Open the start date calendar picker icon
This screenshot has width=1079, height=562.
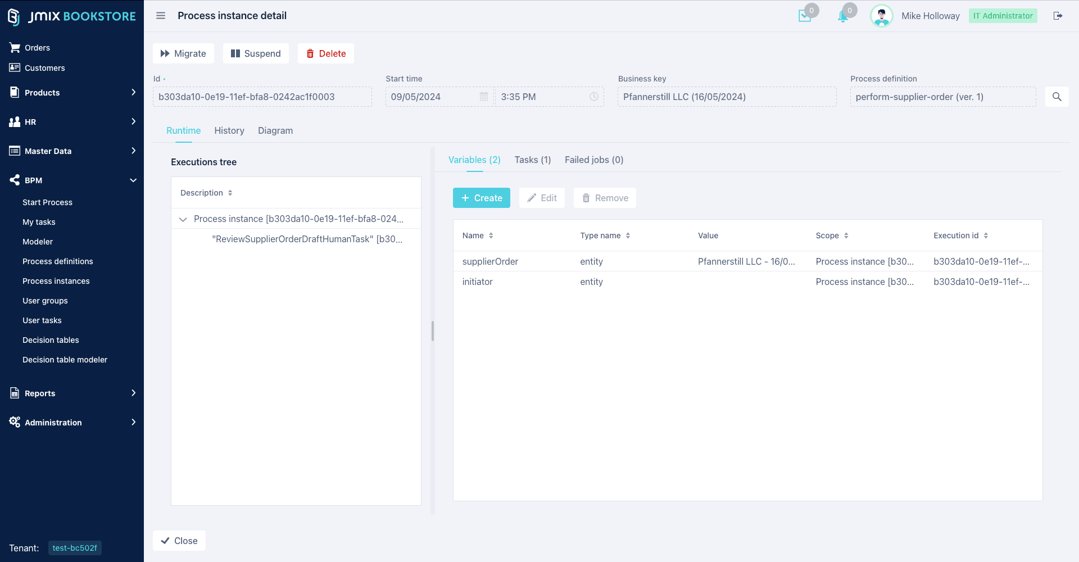(x=483, y=97)
